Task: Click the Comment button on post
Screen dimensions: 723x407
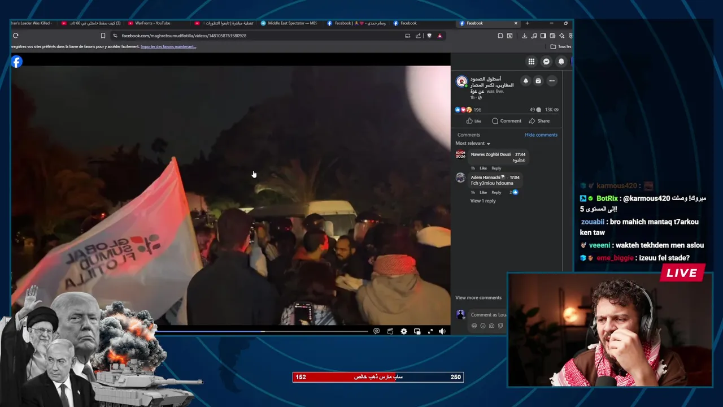Action: pyautogui.click(x=507, y=121)
